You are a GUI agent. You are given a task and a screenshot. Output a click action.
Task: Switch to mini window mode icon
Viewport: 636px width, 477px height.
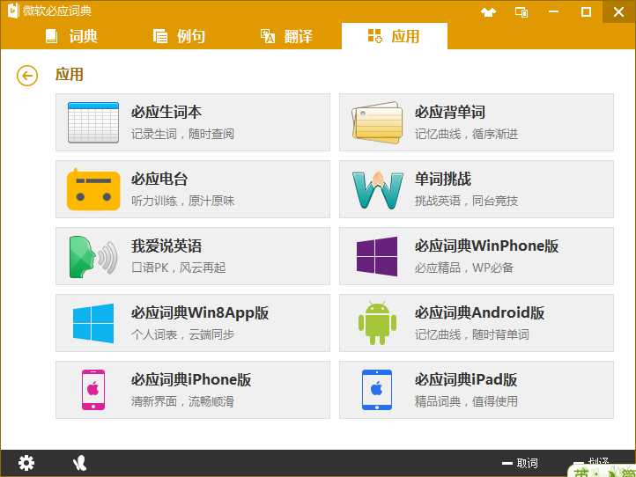521,12
